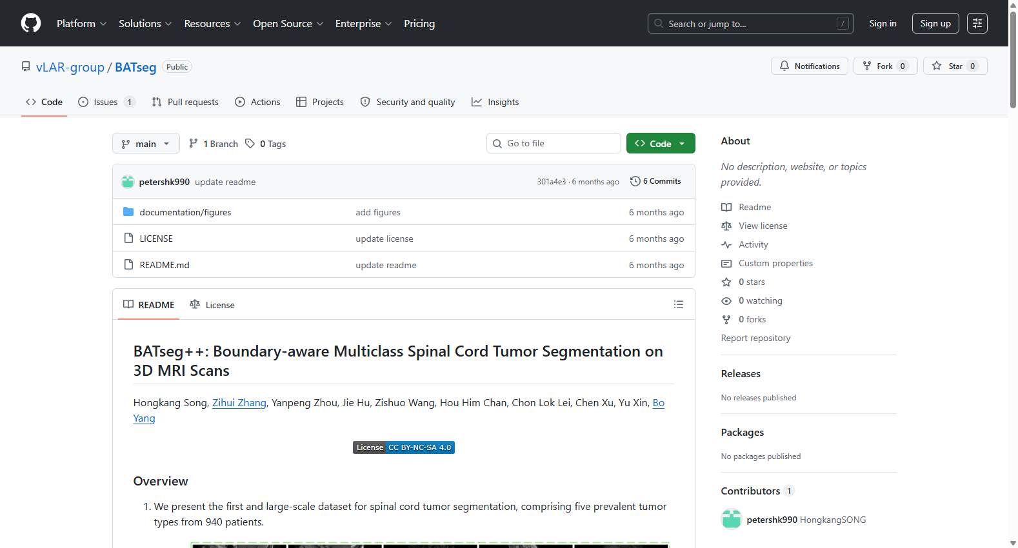Click the CC BY-NC-SA 4.0 license badge
Screen dimensions: 1018x548
coord(404,447)
